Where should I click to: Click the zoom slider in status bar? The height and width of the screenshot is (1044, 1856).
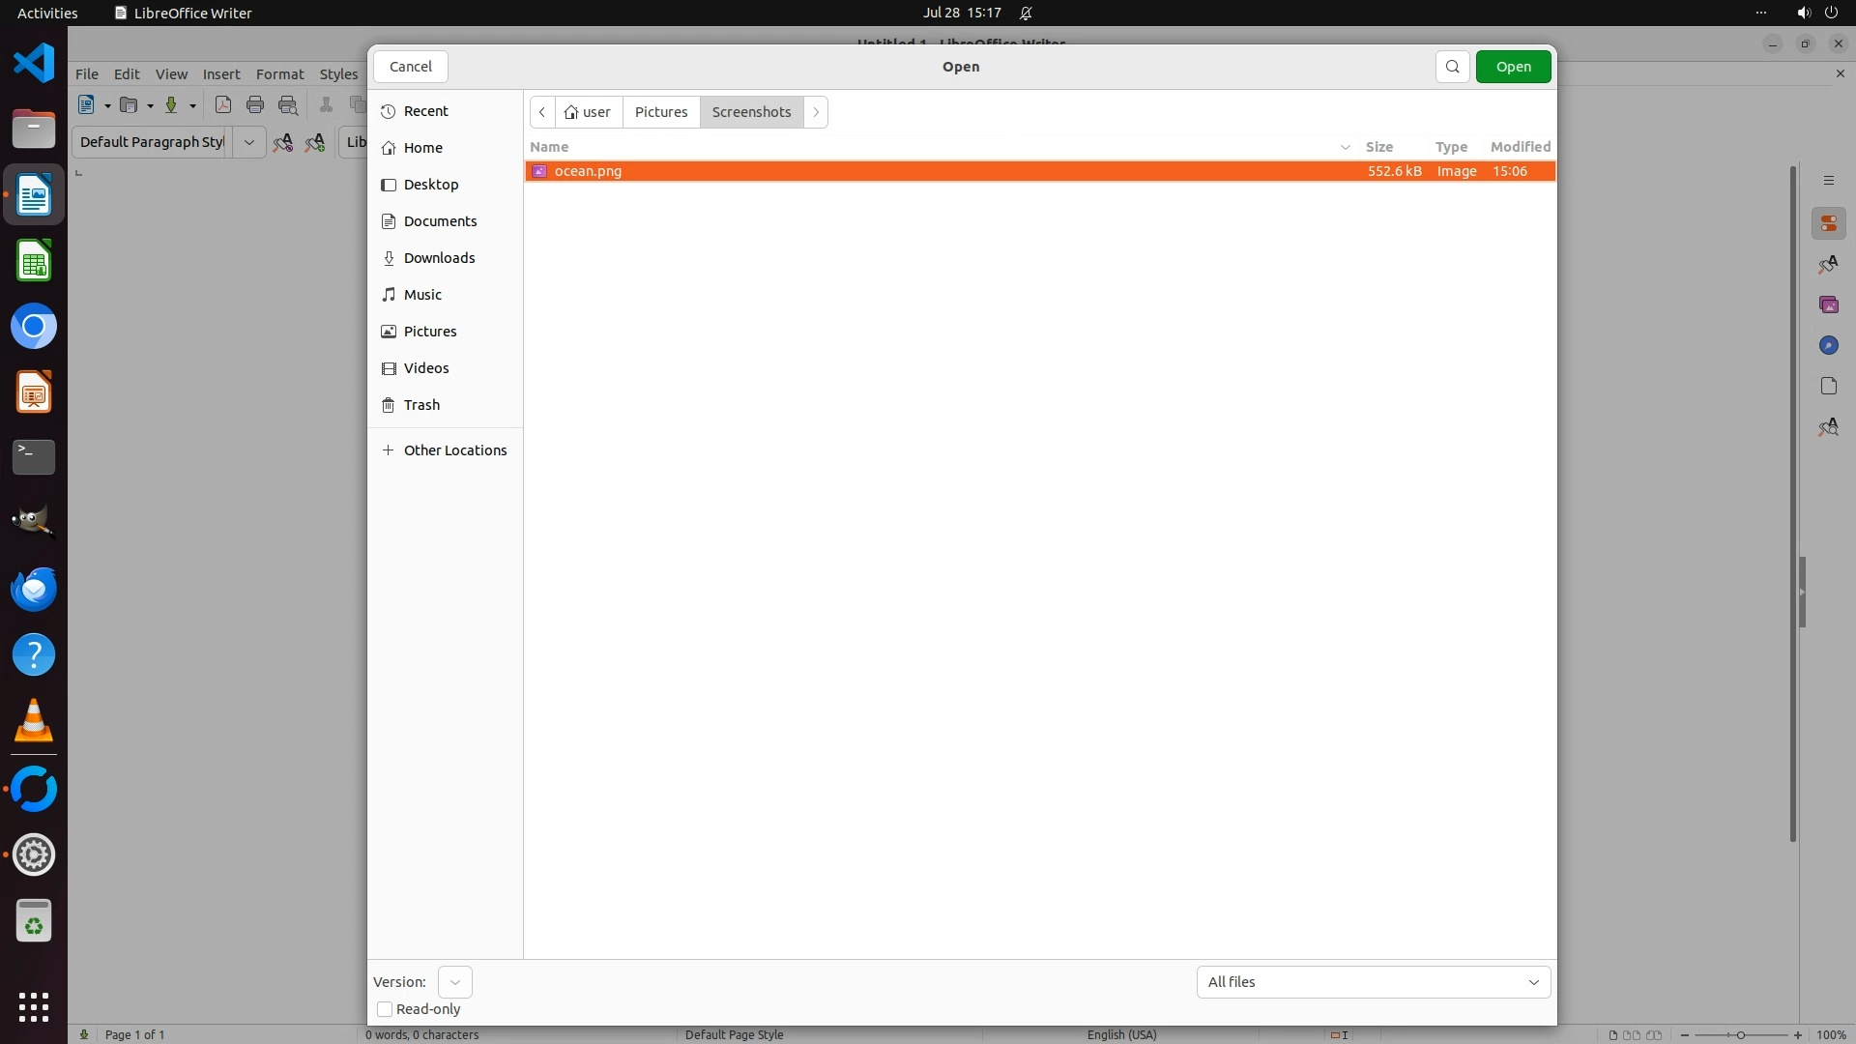(x=1740, y=1035)
